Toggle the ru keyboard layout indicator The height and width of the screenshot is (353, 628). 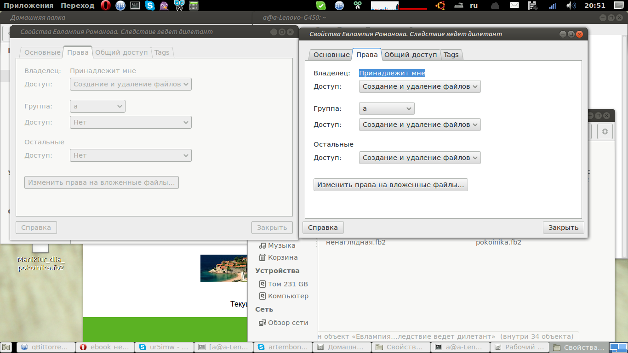(x=474, y=6)
